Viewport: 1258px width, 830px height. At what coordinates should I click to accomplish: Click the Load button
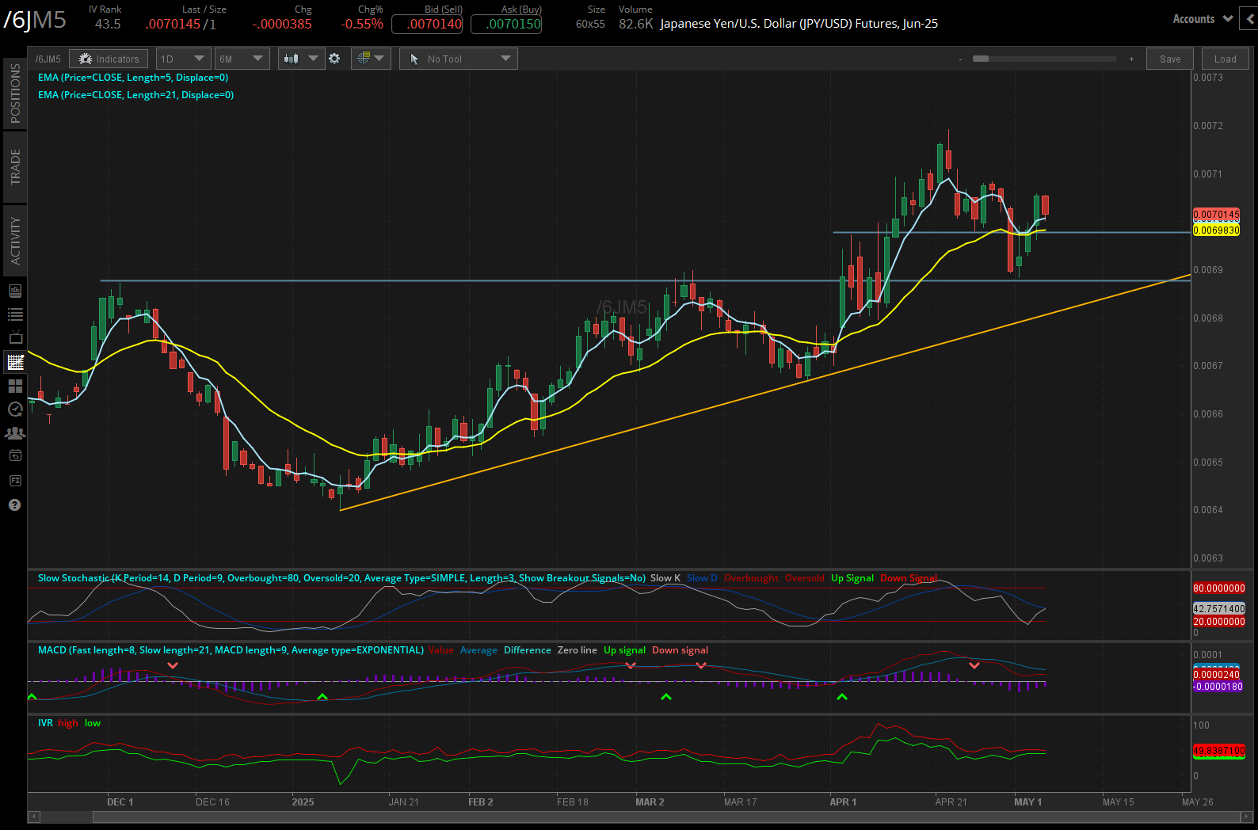tap(1225, 59)
